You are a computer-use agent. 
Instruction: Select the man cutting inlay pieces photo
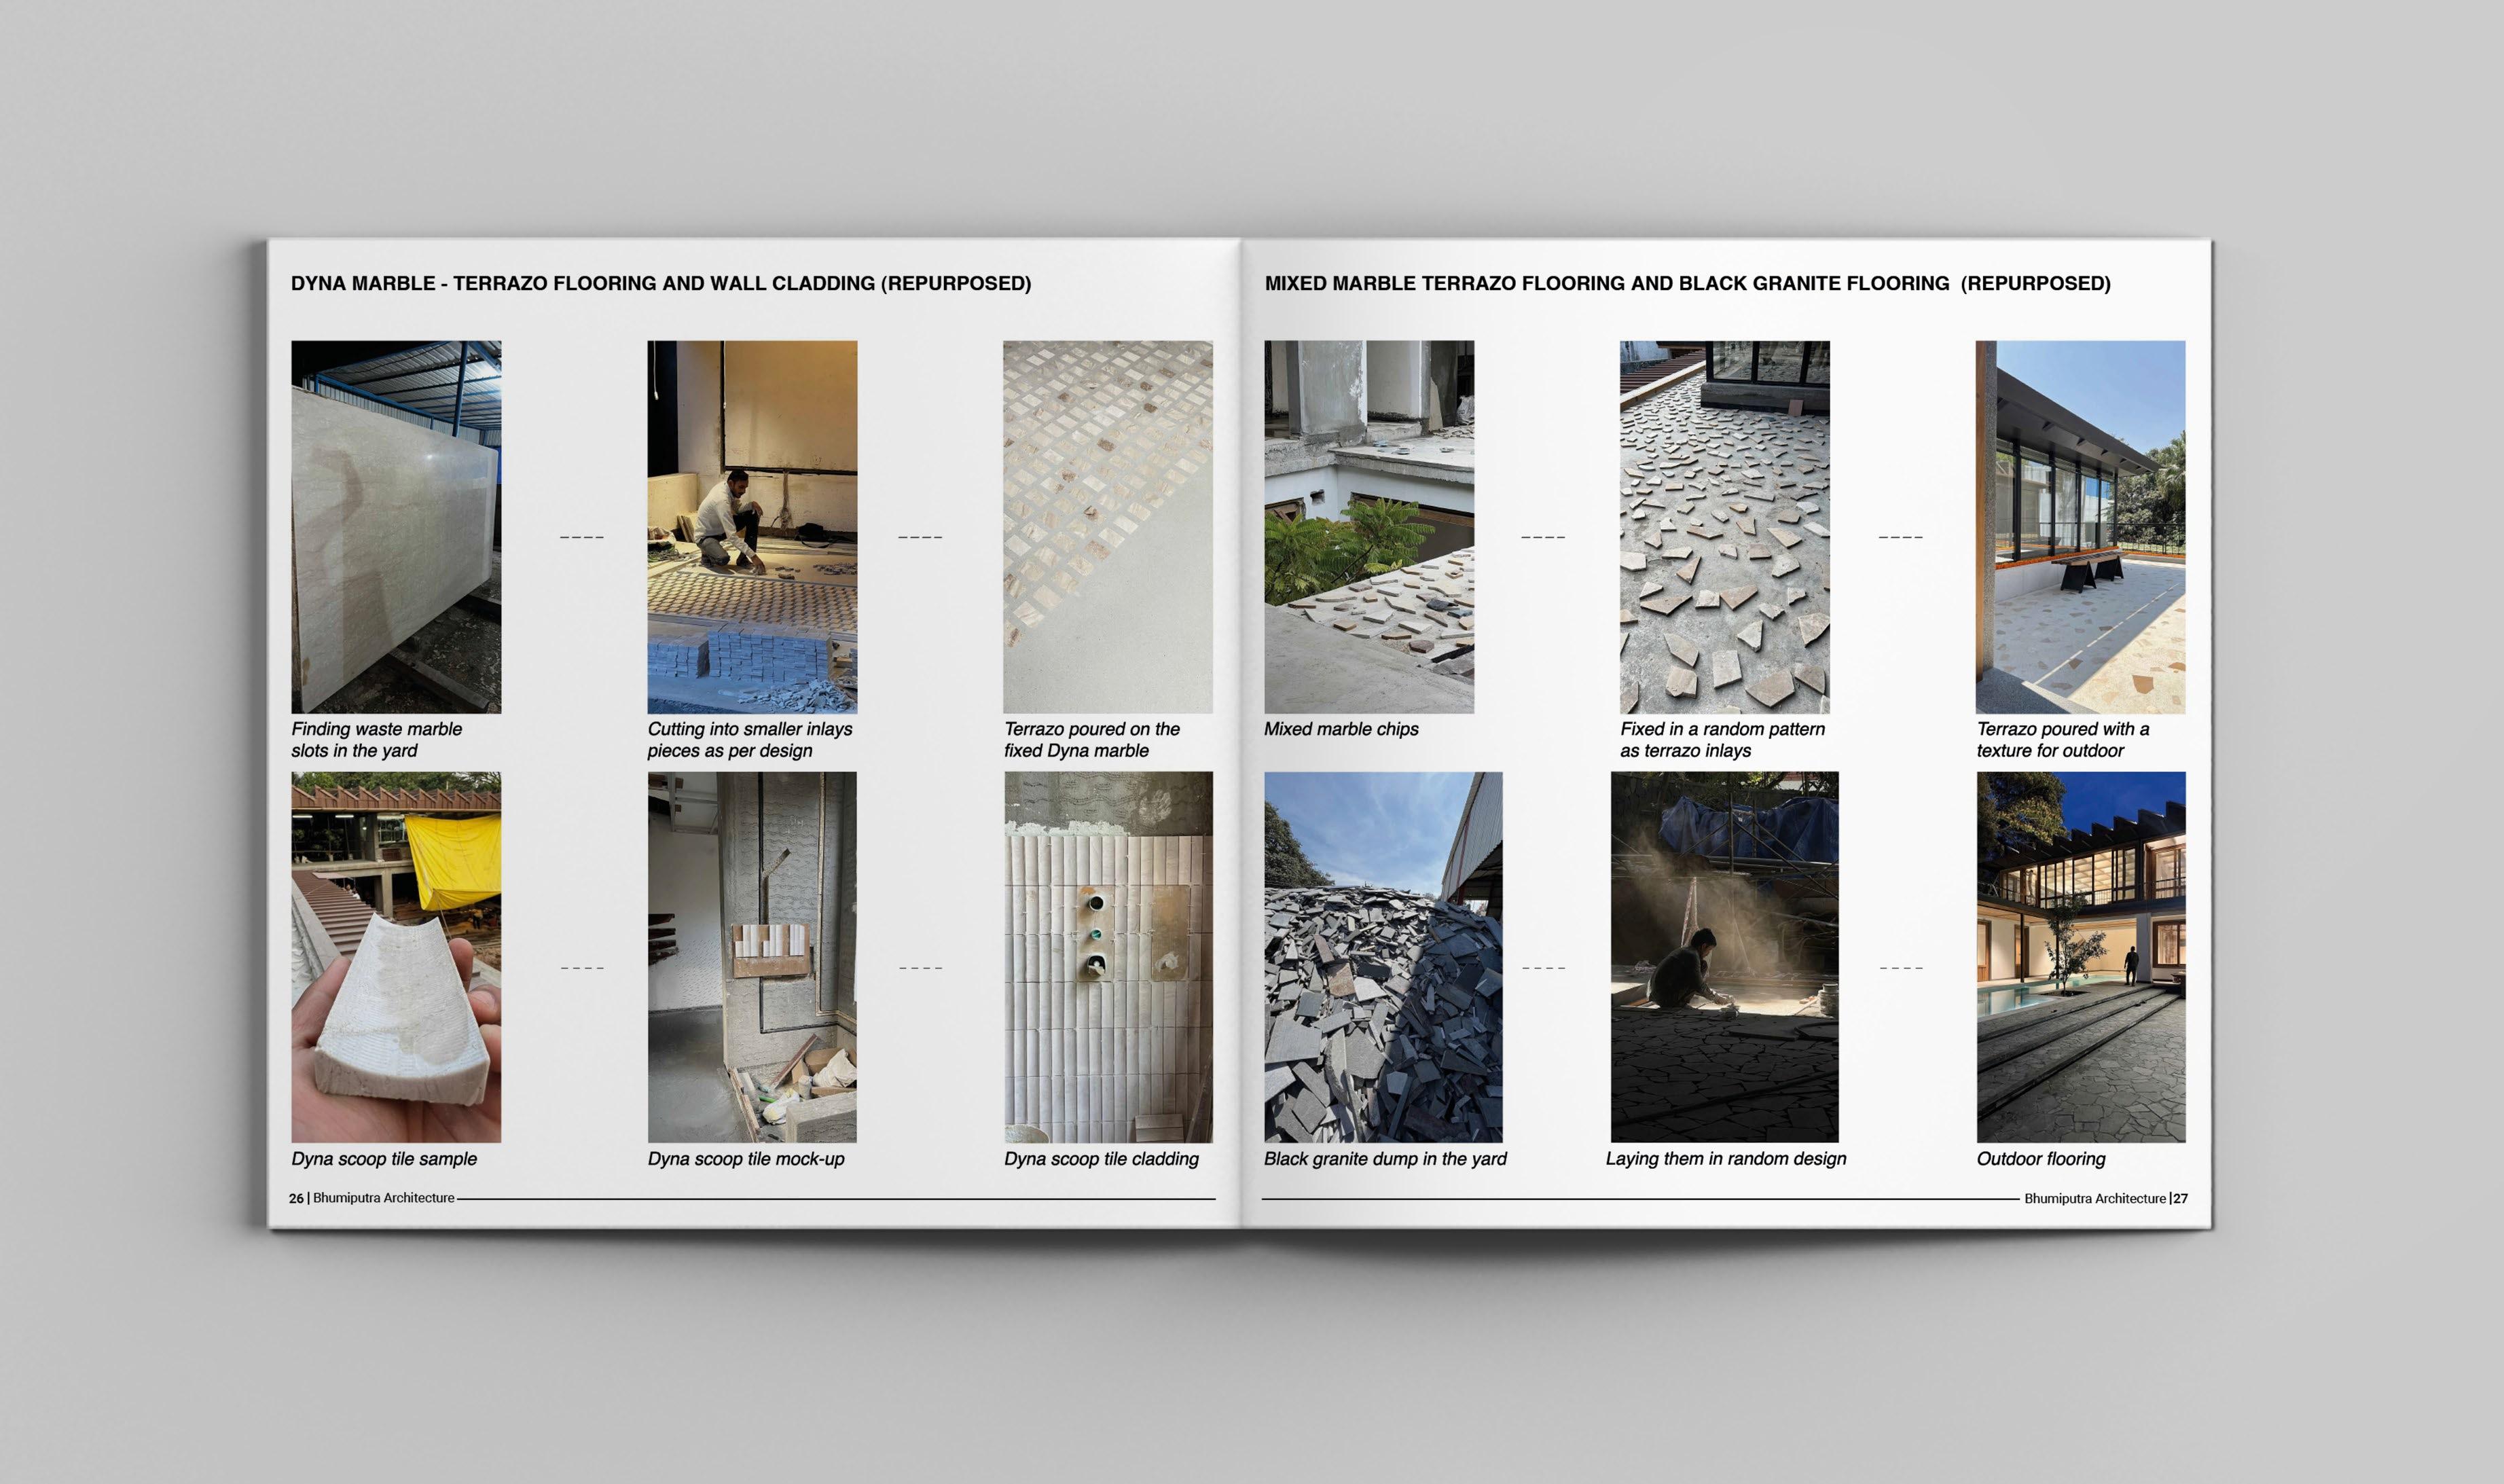pos(752,526)
